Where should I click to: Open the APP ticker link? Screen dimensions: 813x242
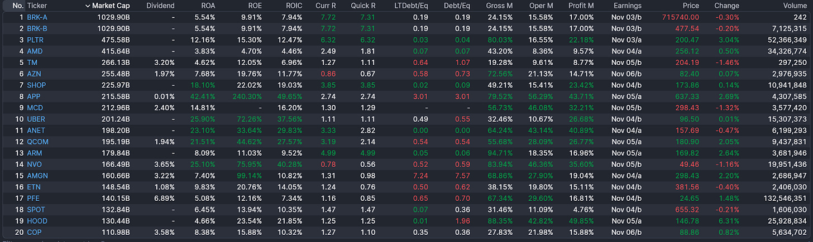[x=34, y=96]
